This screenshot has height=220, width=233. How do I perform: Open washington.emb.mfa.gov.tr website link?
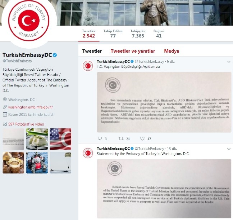[x=31, y=107]
